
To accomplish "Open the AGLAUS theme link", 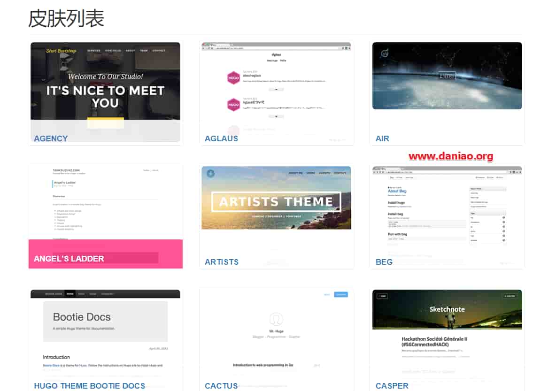I will 221,139.
